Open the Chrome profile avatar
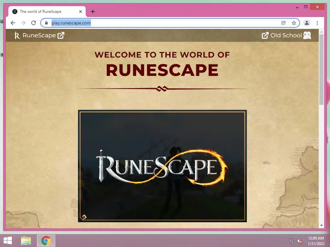Viewport: 330px width, 247px height. [307, 23]
